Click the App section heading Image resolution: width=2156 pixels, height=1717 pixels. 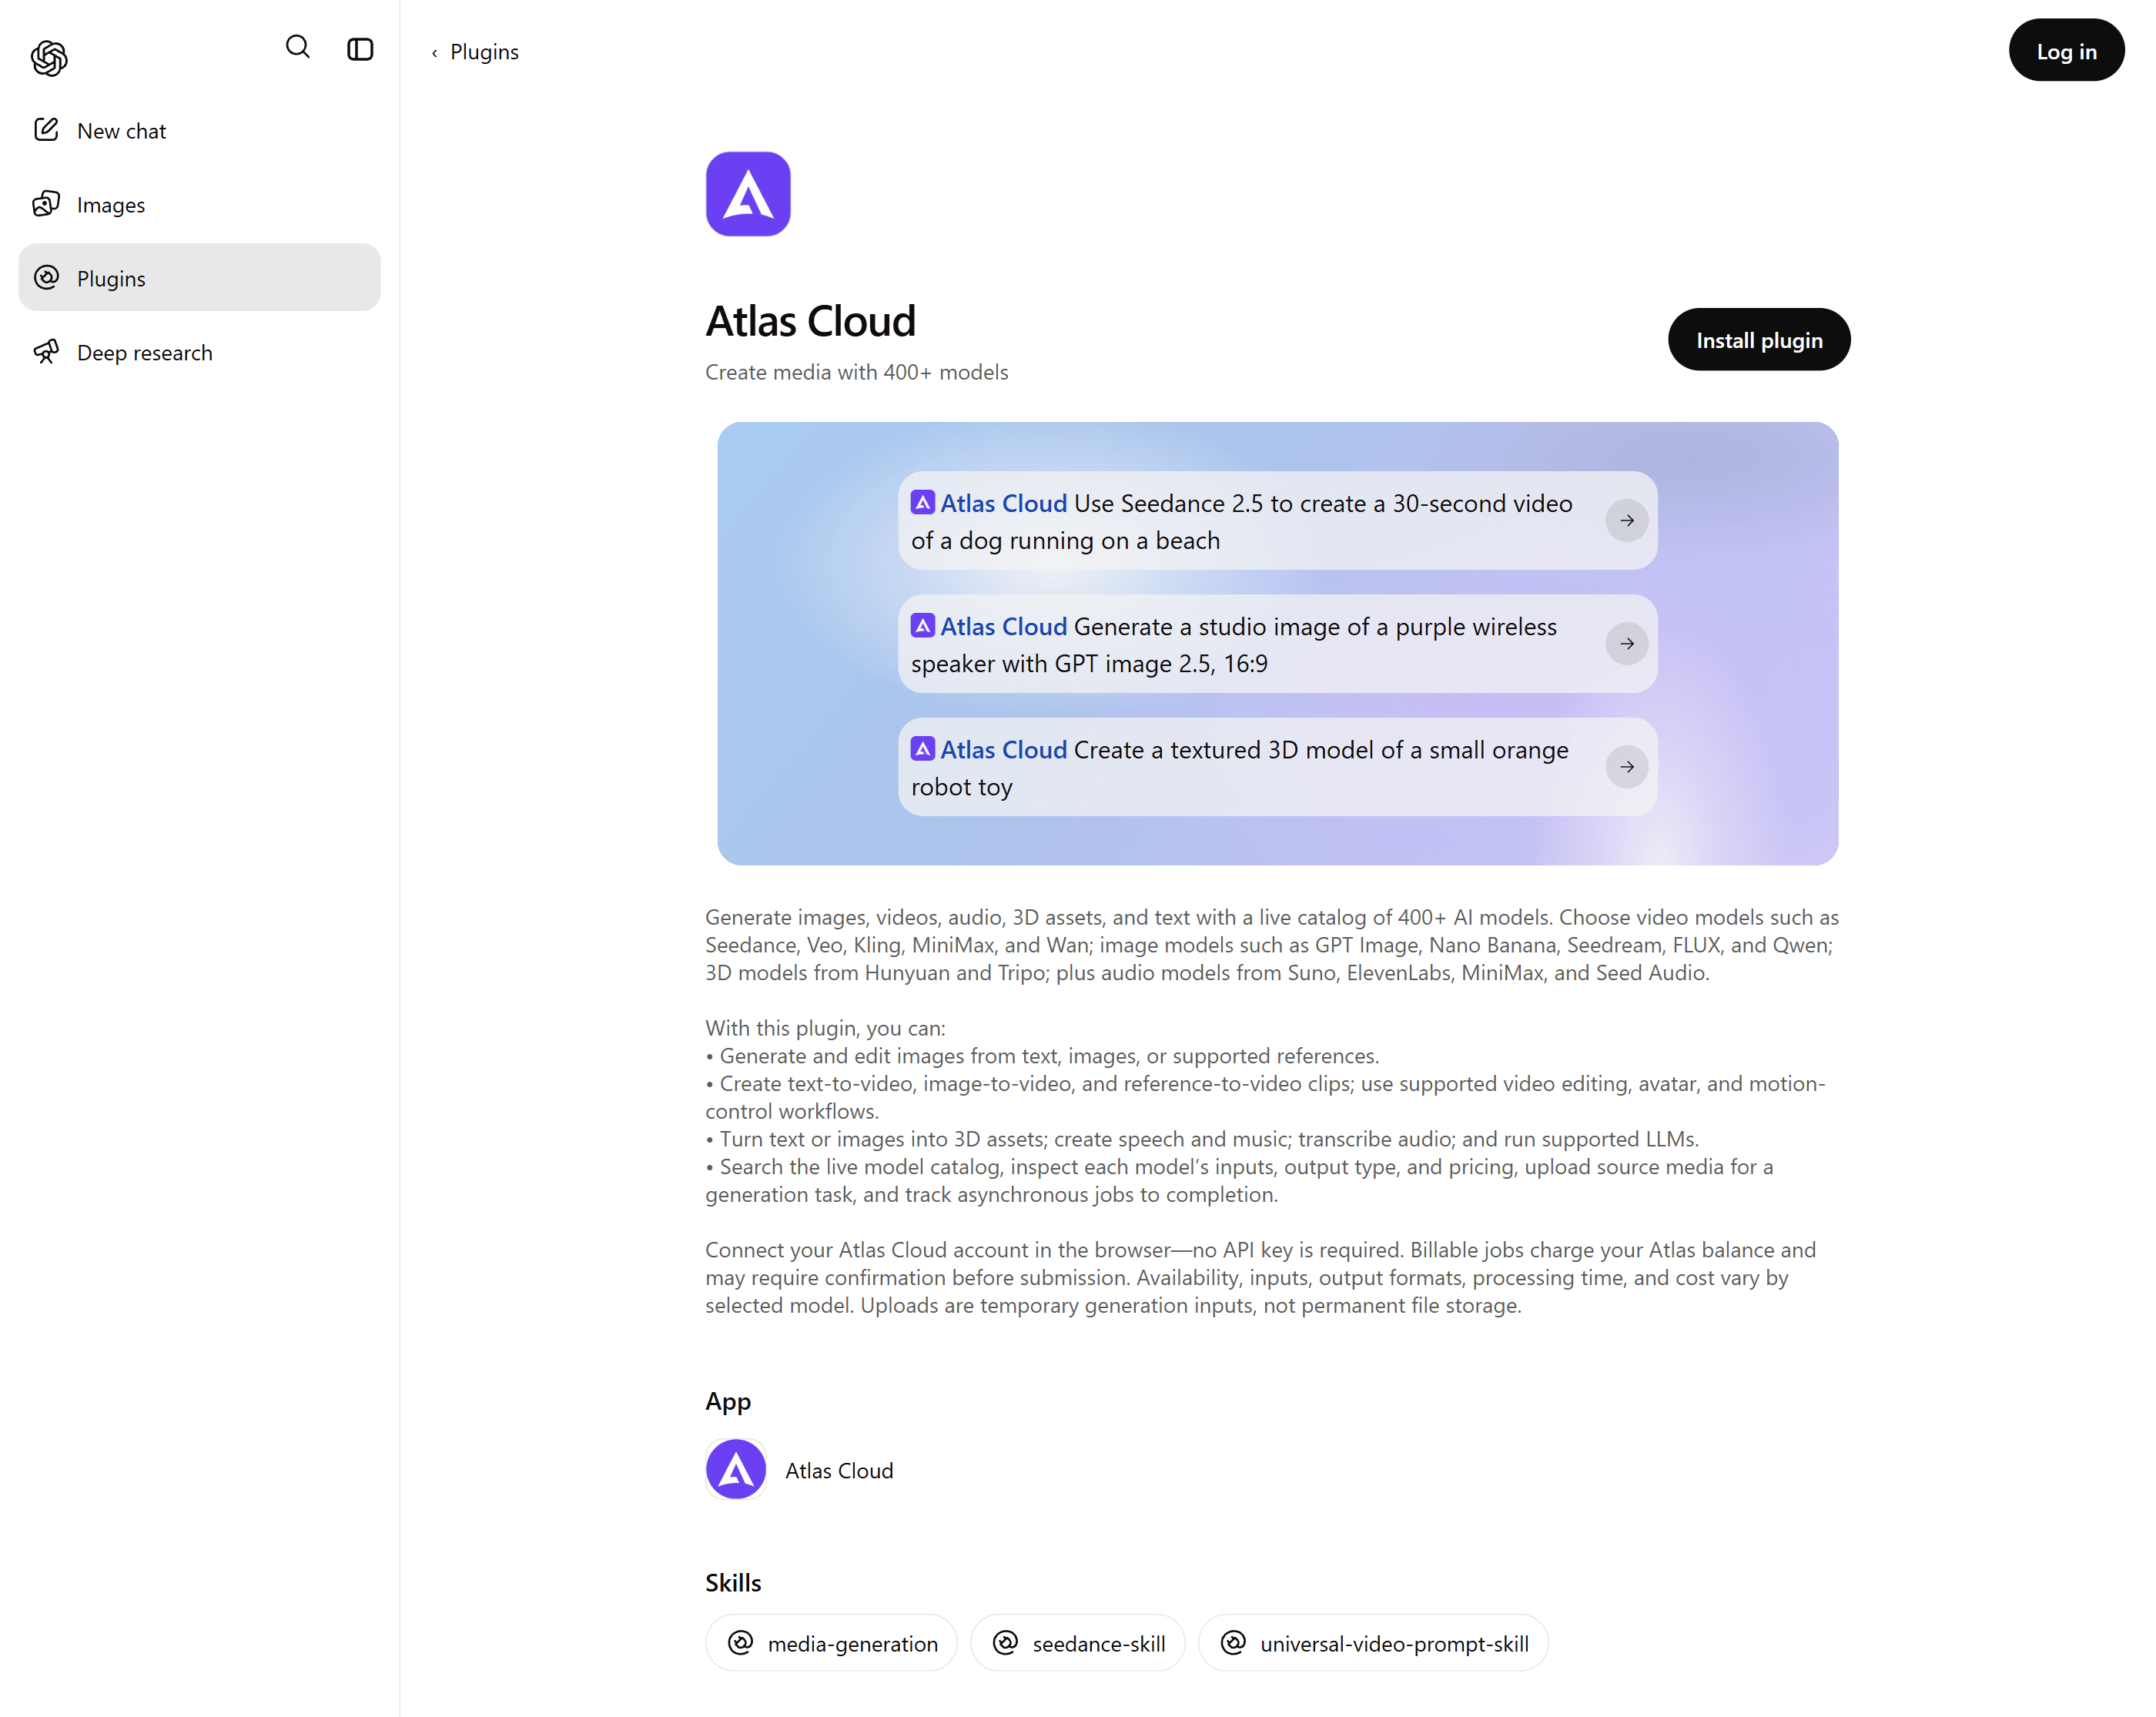[728, 1401]
